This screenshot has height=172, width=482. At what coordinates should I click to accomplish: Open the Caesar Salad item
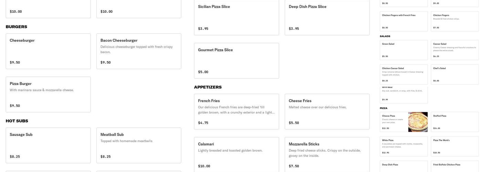(x=454, y=50)
